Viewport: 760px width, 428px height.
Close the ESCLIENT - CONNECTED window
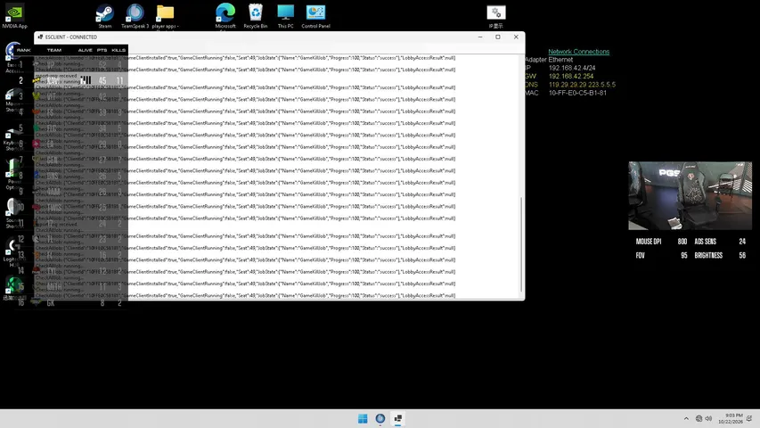point(516,37)
